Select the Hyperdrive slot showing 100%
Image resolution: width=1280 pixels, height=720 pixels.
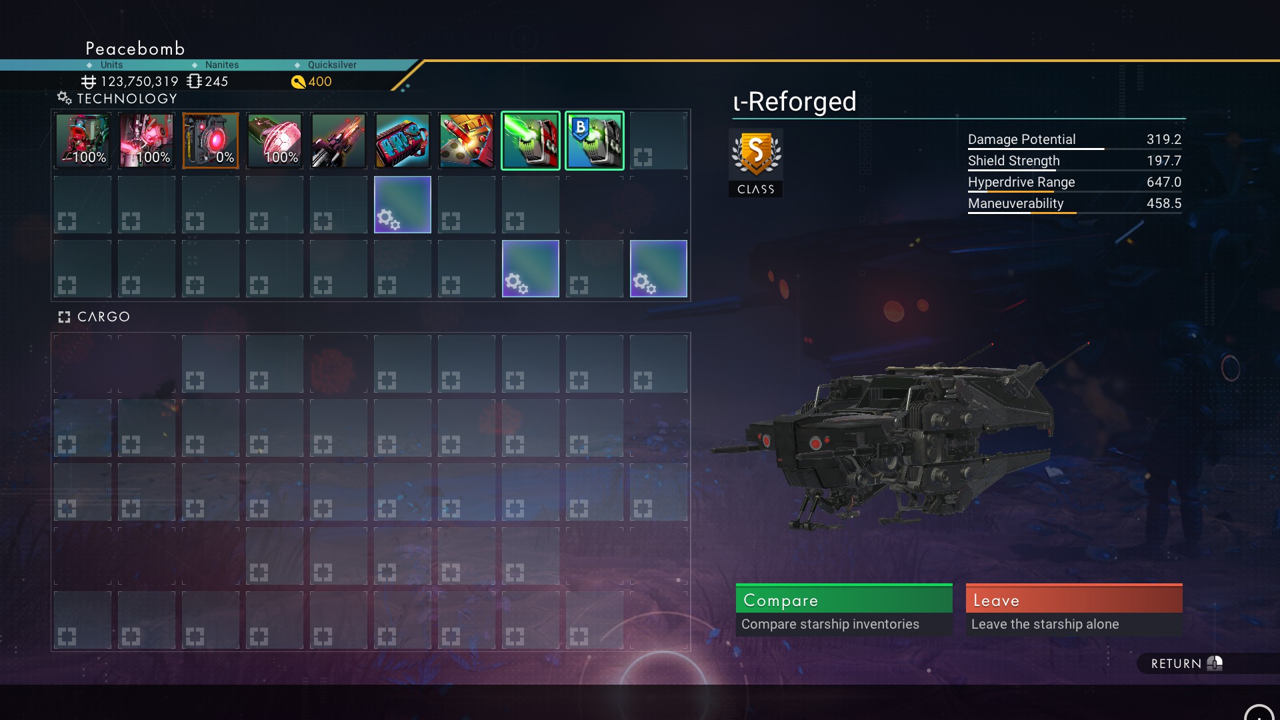point(147,141)
